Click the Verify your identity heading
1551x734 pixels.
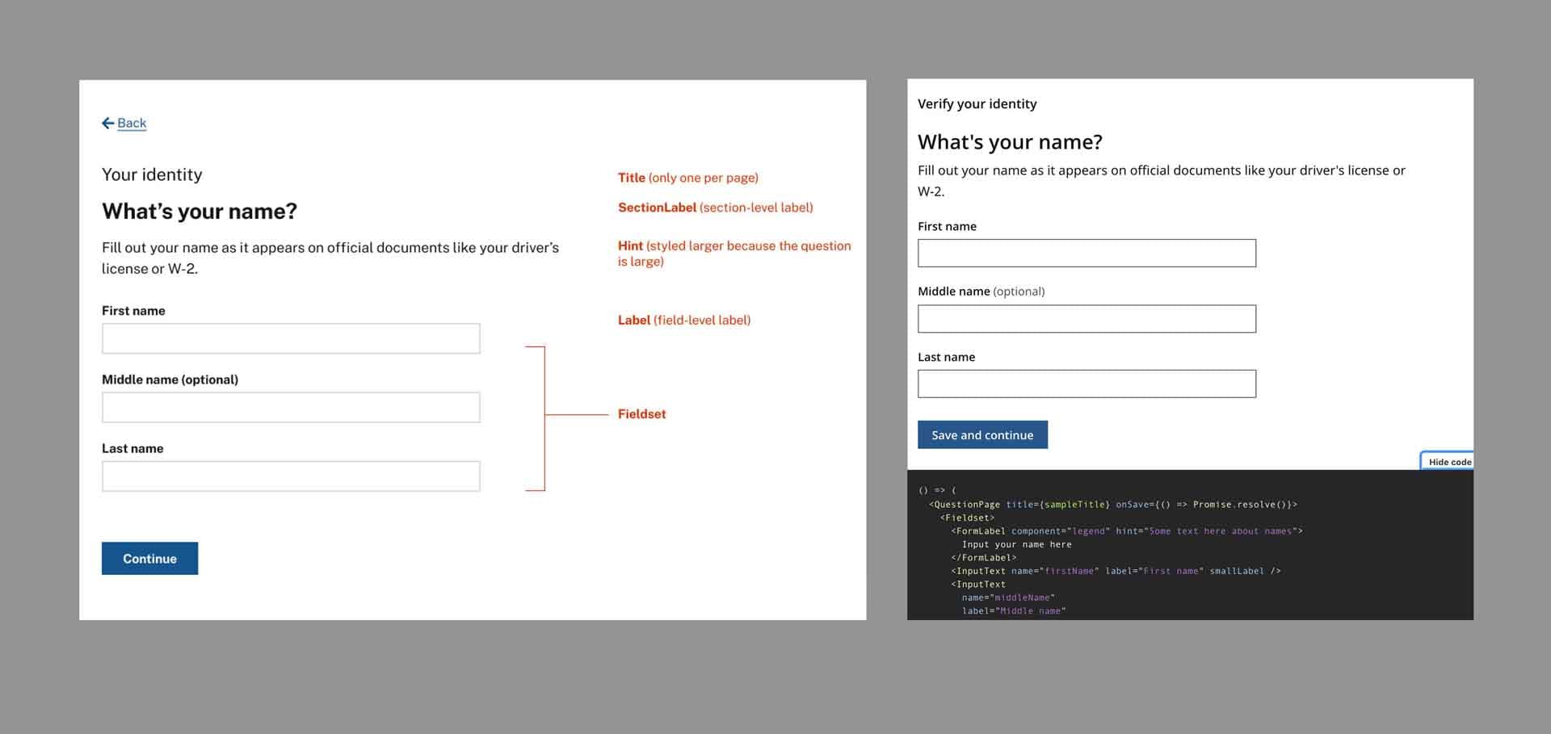(x=977, y=103)
